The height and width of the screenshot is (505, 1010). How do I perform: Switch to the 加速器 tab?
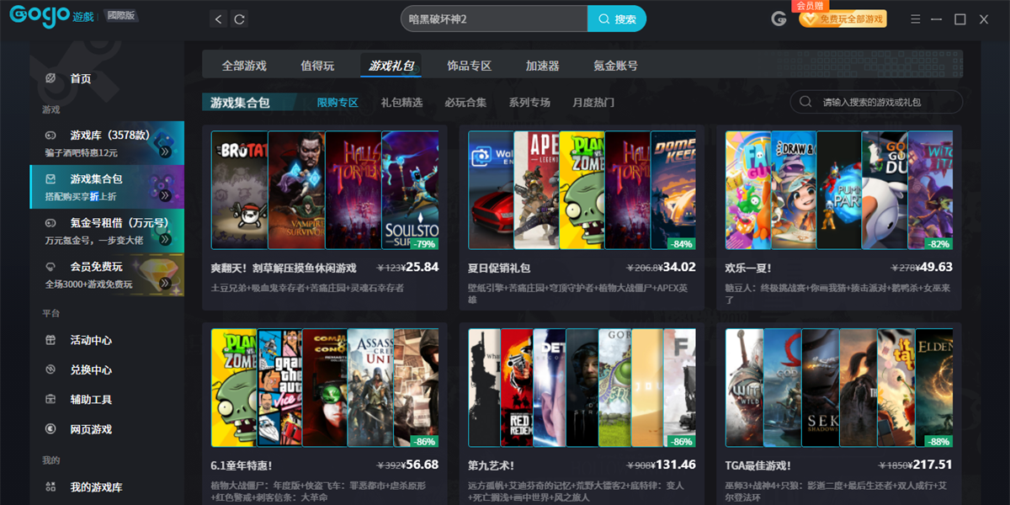click(x=542, y=66)
